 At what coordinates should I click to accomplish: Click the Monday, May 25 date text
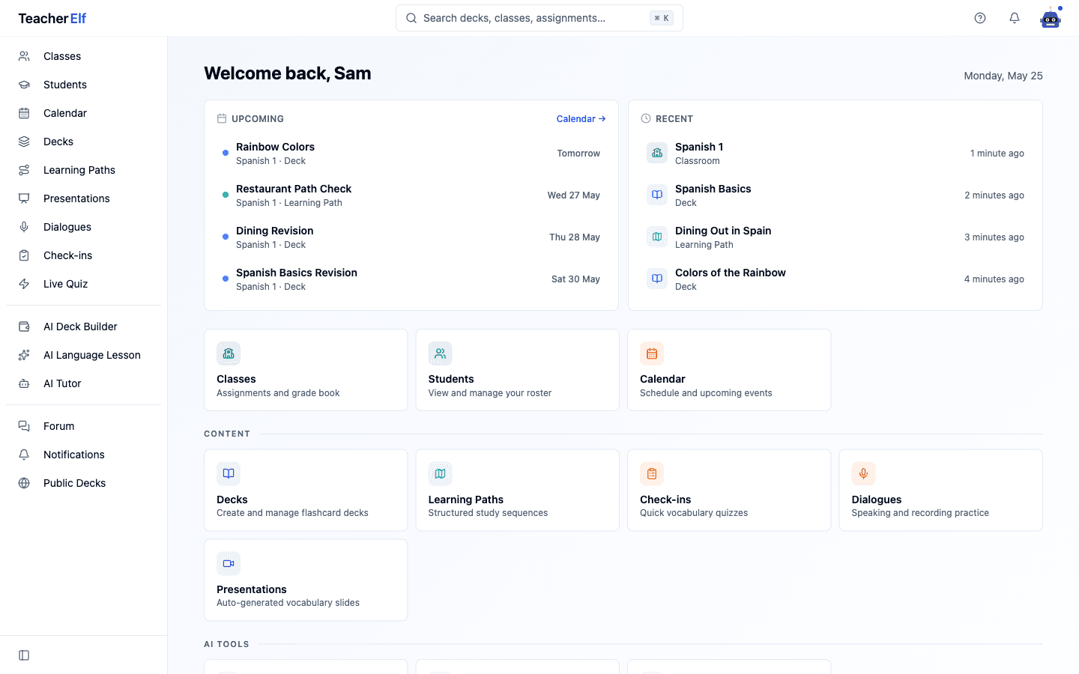click(1003, 76)
